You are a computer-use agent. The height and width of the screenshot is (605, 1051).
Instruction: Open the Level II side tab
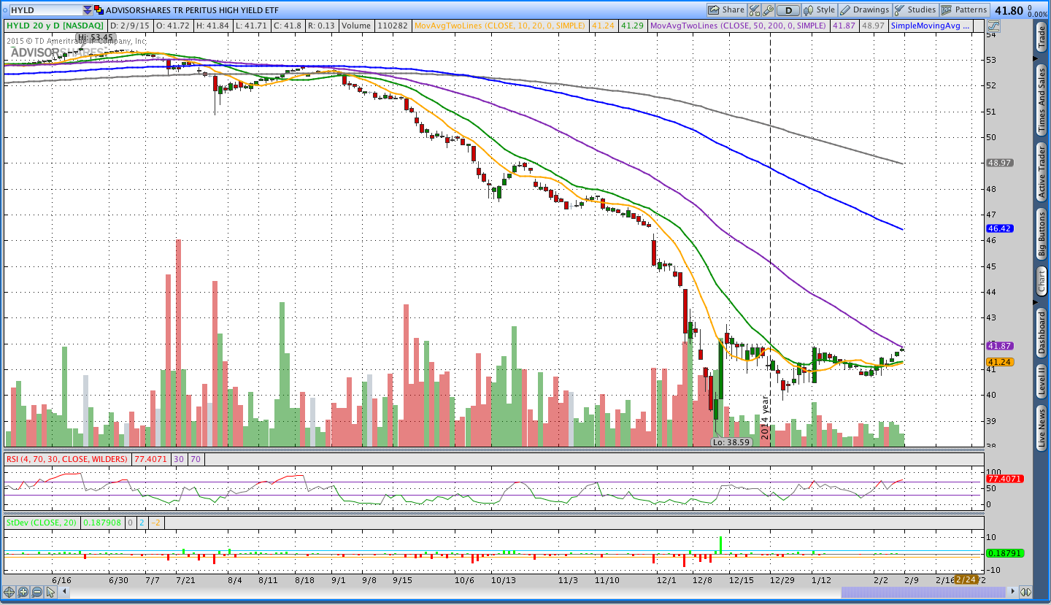click(x=1042, y=381)
